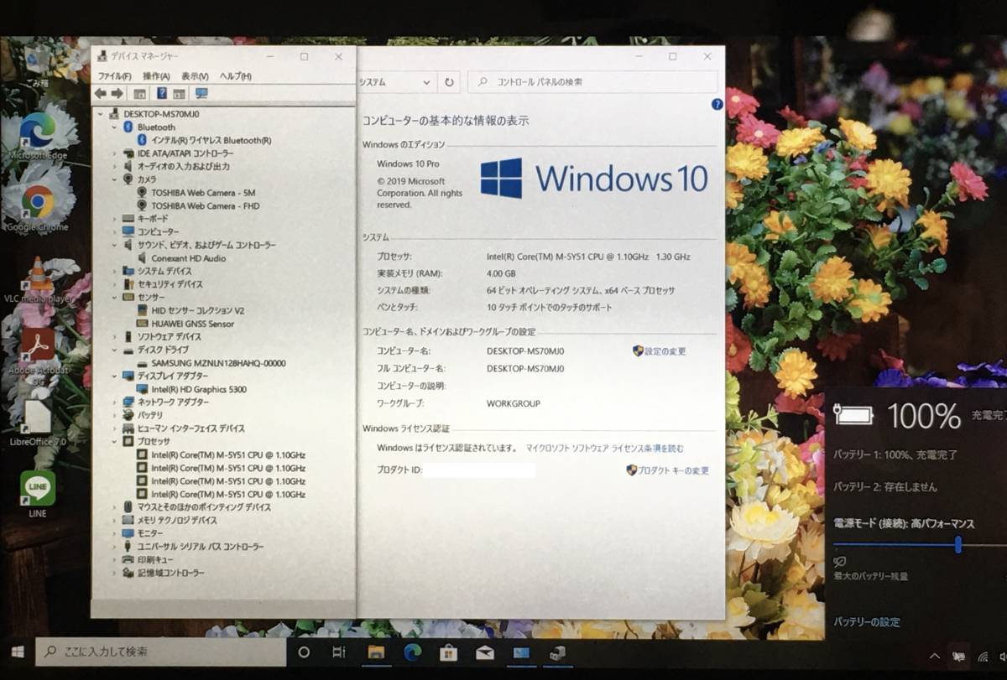
Task: Expand セキュリティ デバイス category
Action: tap(115, 284)
